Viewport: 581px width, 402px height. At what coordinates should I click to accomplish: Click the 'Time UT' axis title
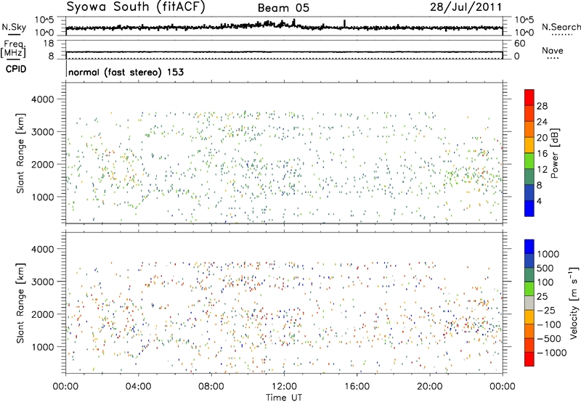[284, 398]
